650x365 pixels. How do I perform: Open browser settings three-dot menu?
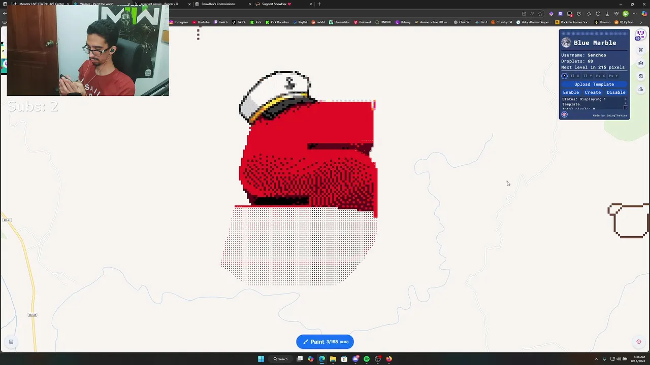pos(635,14)
